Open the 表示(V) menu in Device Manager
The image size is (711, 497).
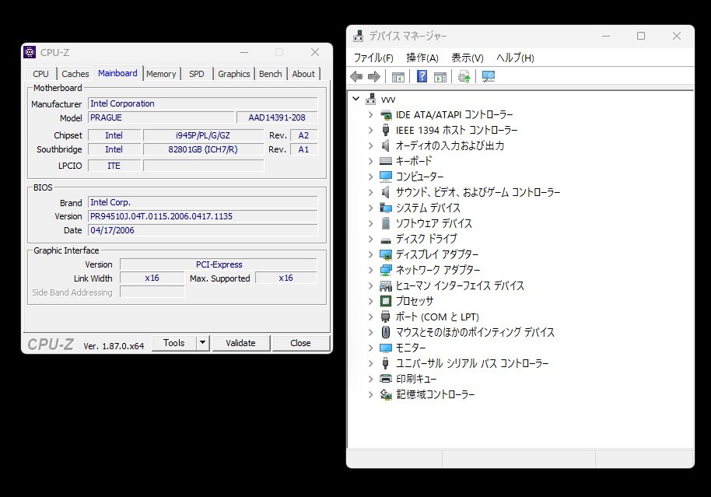466,57
